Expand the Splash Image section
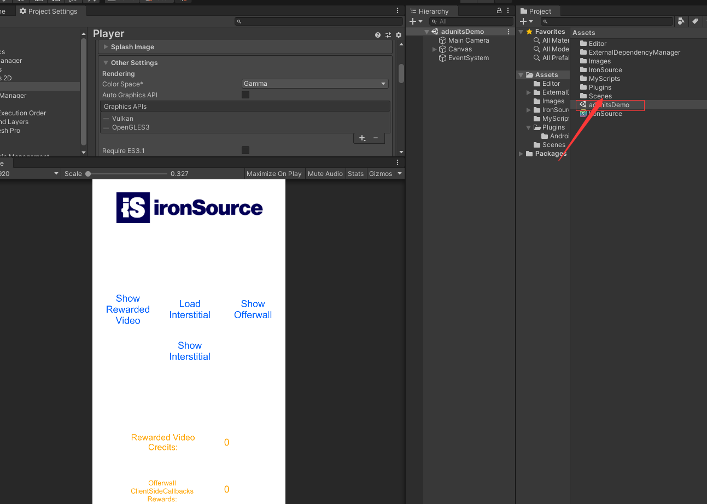 click(106, 47)
